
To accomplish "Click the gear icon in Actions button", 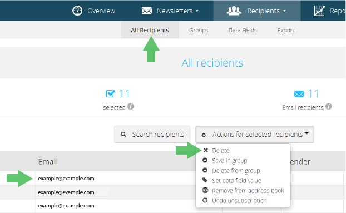I will pos(204,135).
